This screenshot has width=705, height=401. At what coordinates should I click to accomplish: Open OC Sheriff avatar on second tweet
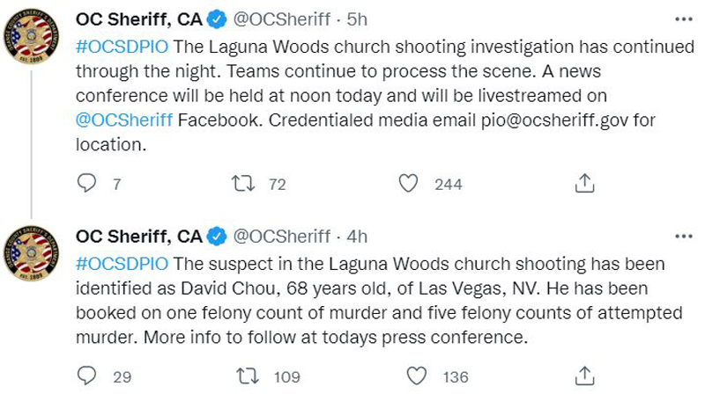click(x=31, y=253)
